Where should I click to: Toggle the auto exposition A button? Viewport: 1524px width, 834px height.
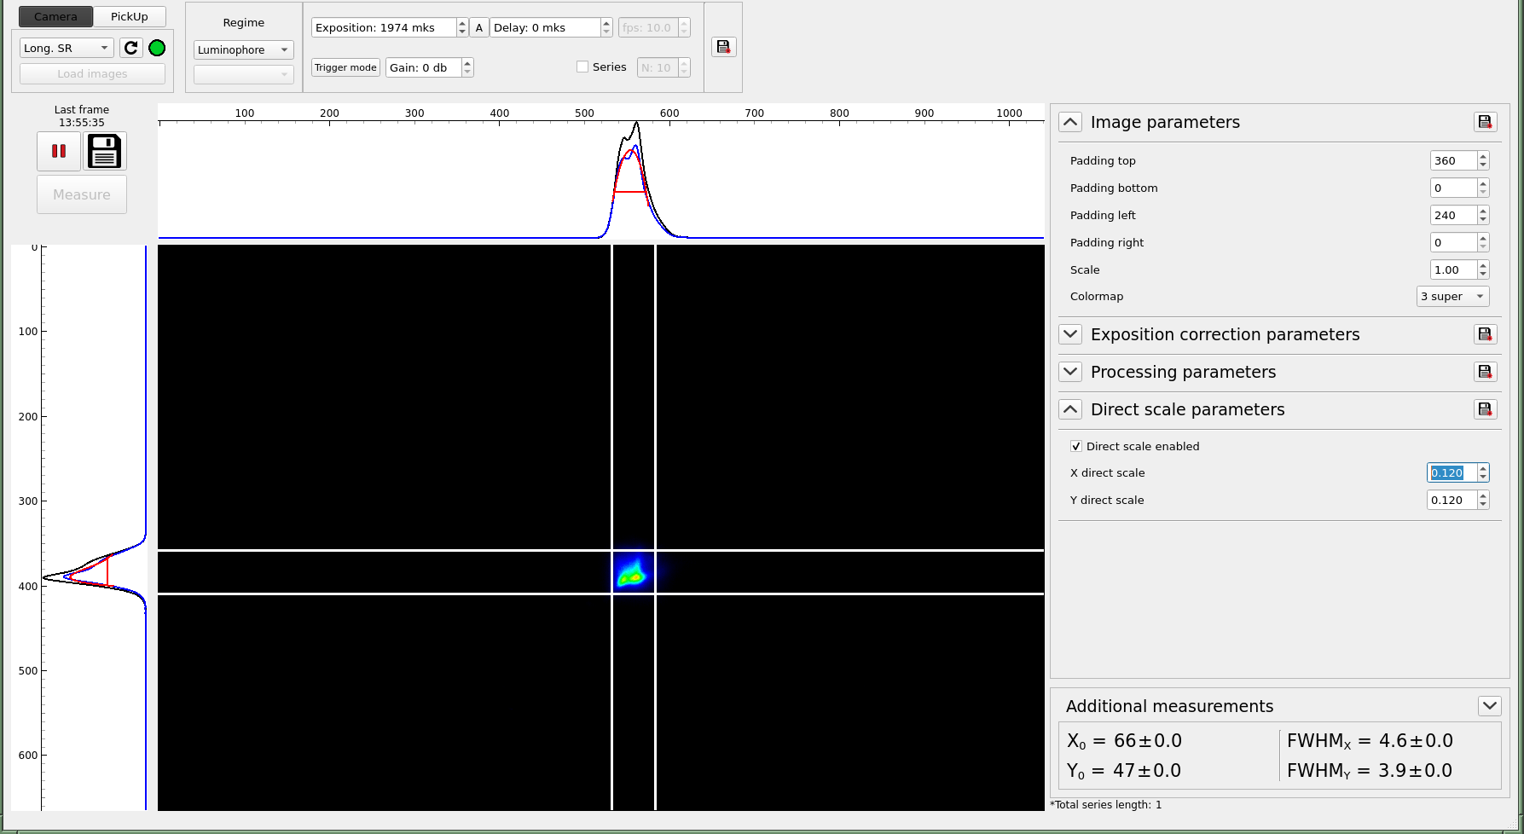479,28
